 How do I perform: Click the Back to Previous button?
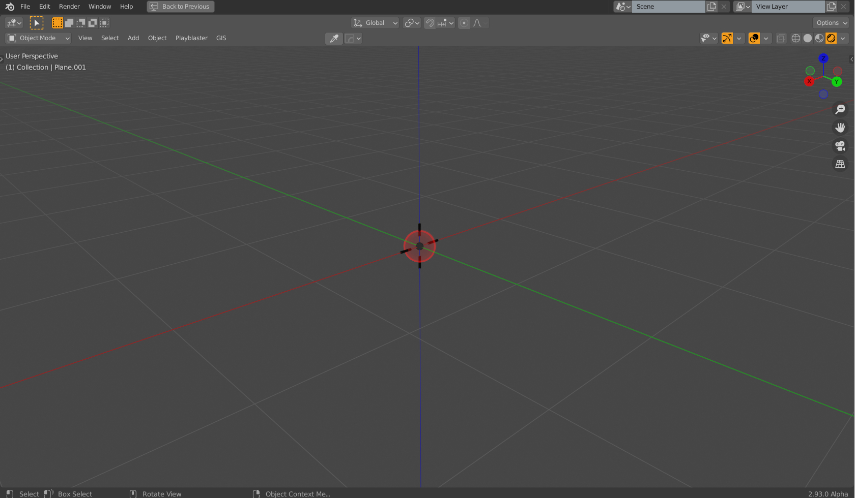click(181, 7)
